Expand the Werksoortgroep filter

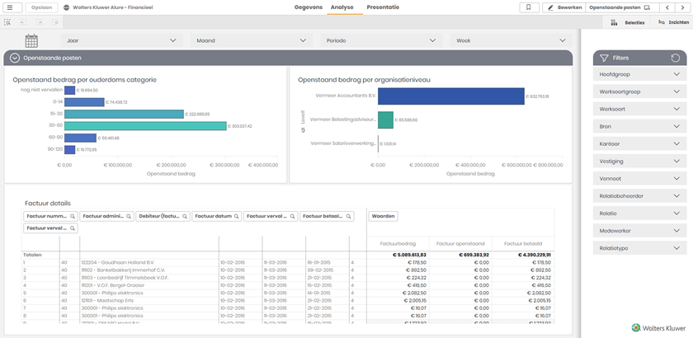click(x=639, y=92)
